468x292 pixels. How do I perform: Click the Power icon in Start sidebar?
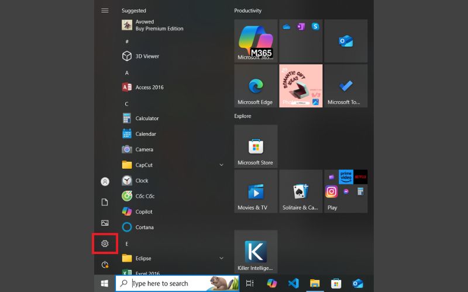tap(105, 265)
